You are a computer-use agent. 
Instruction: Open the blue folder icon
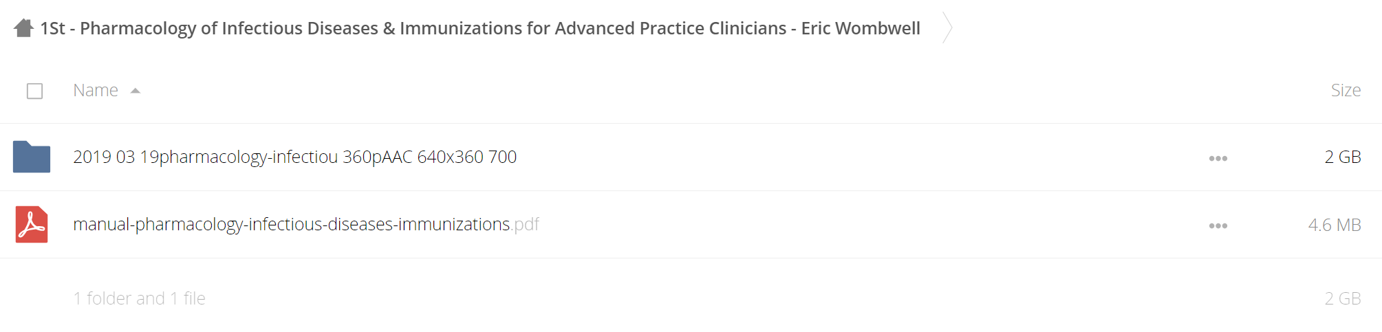[x=32, y=157]
